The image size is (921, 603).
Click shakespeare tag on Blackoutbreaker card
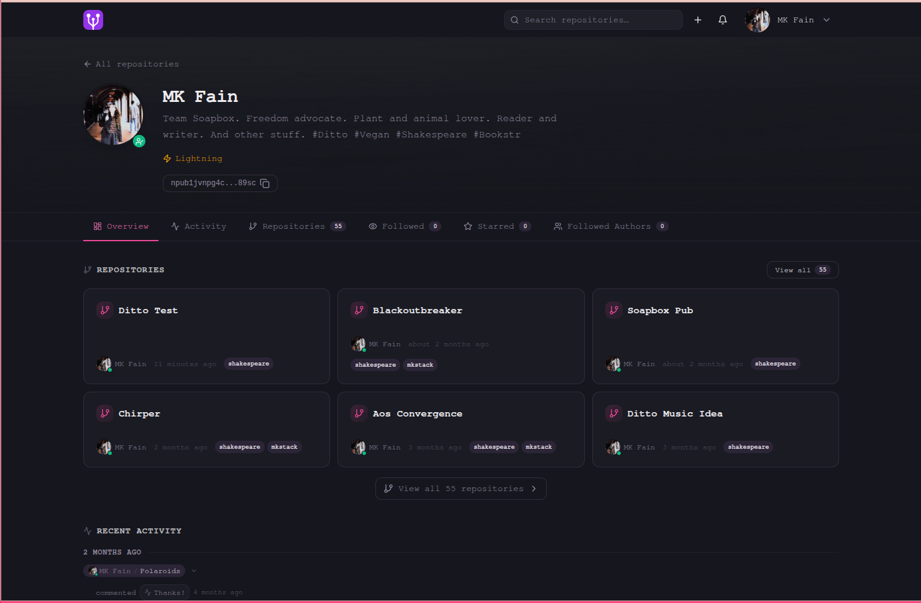[375, 365]
